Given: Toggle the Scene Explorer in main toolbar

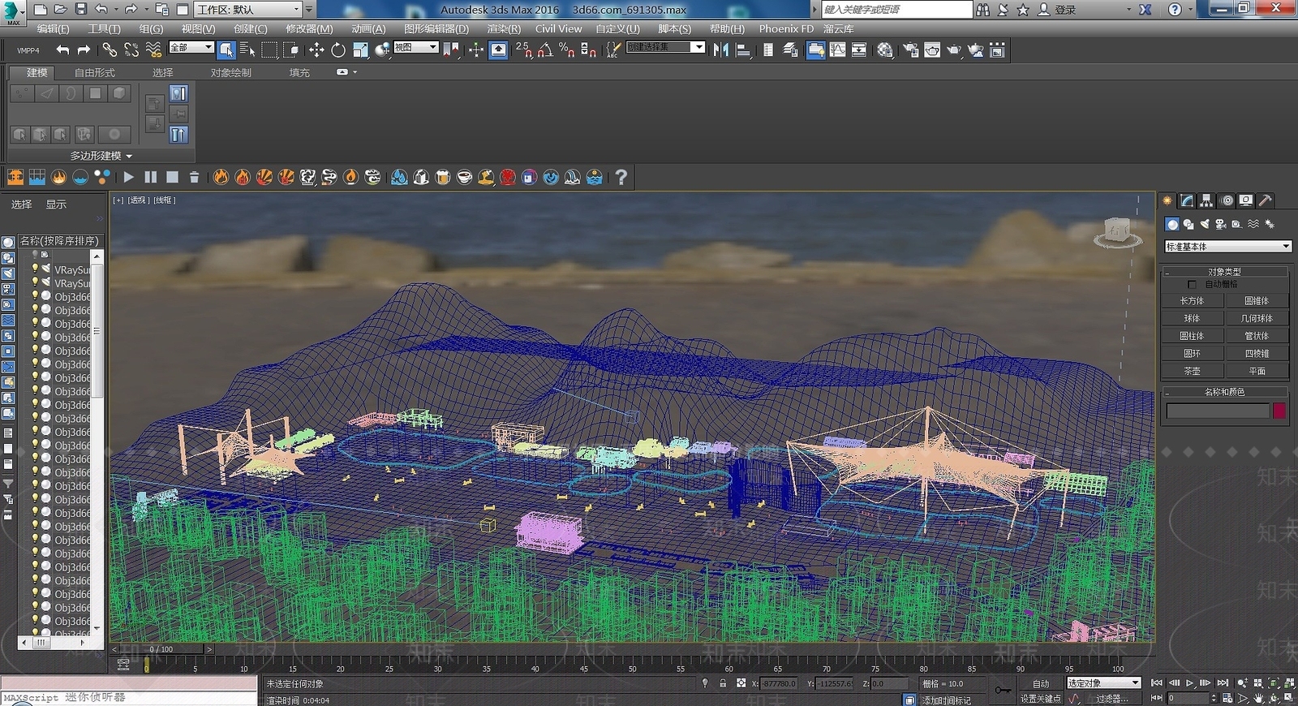Looking at the screenshot, I should click(767, 50).
